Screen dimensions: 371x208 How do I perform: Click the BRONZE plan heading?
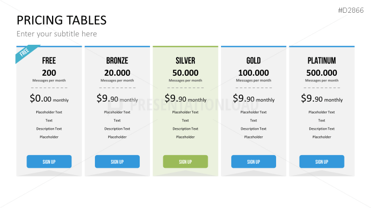tap(117, 61)
